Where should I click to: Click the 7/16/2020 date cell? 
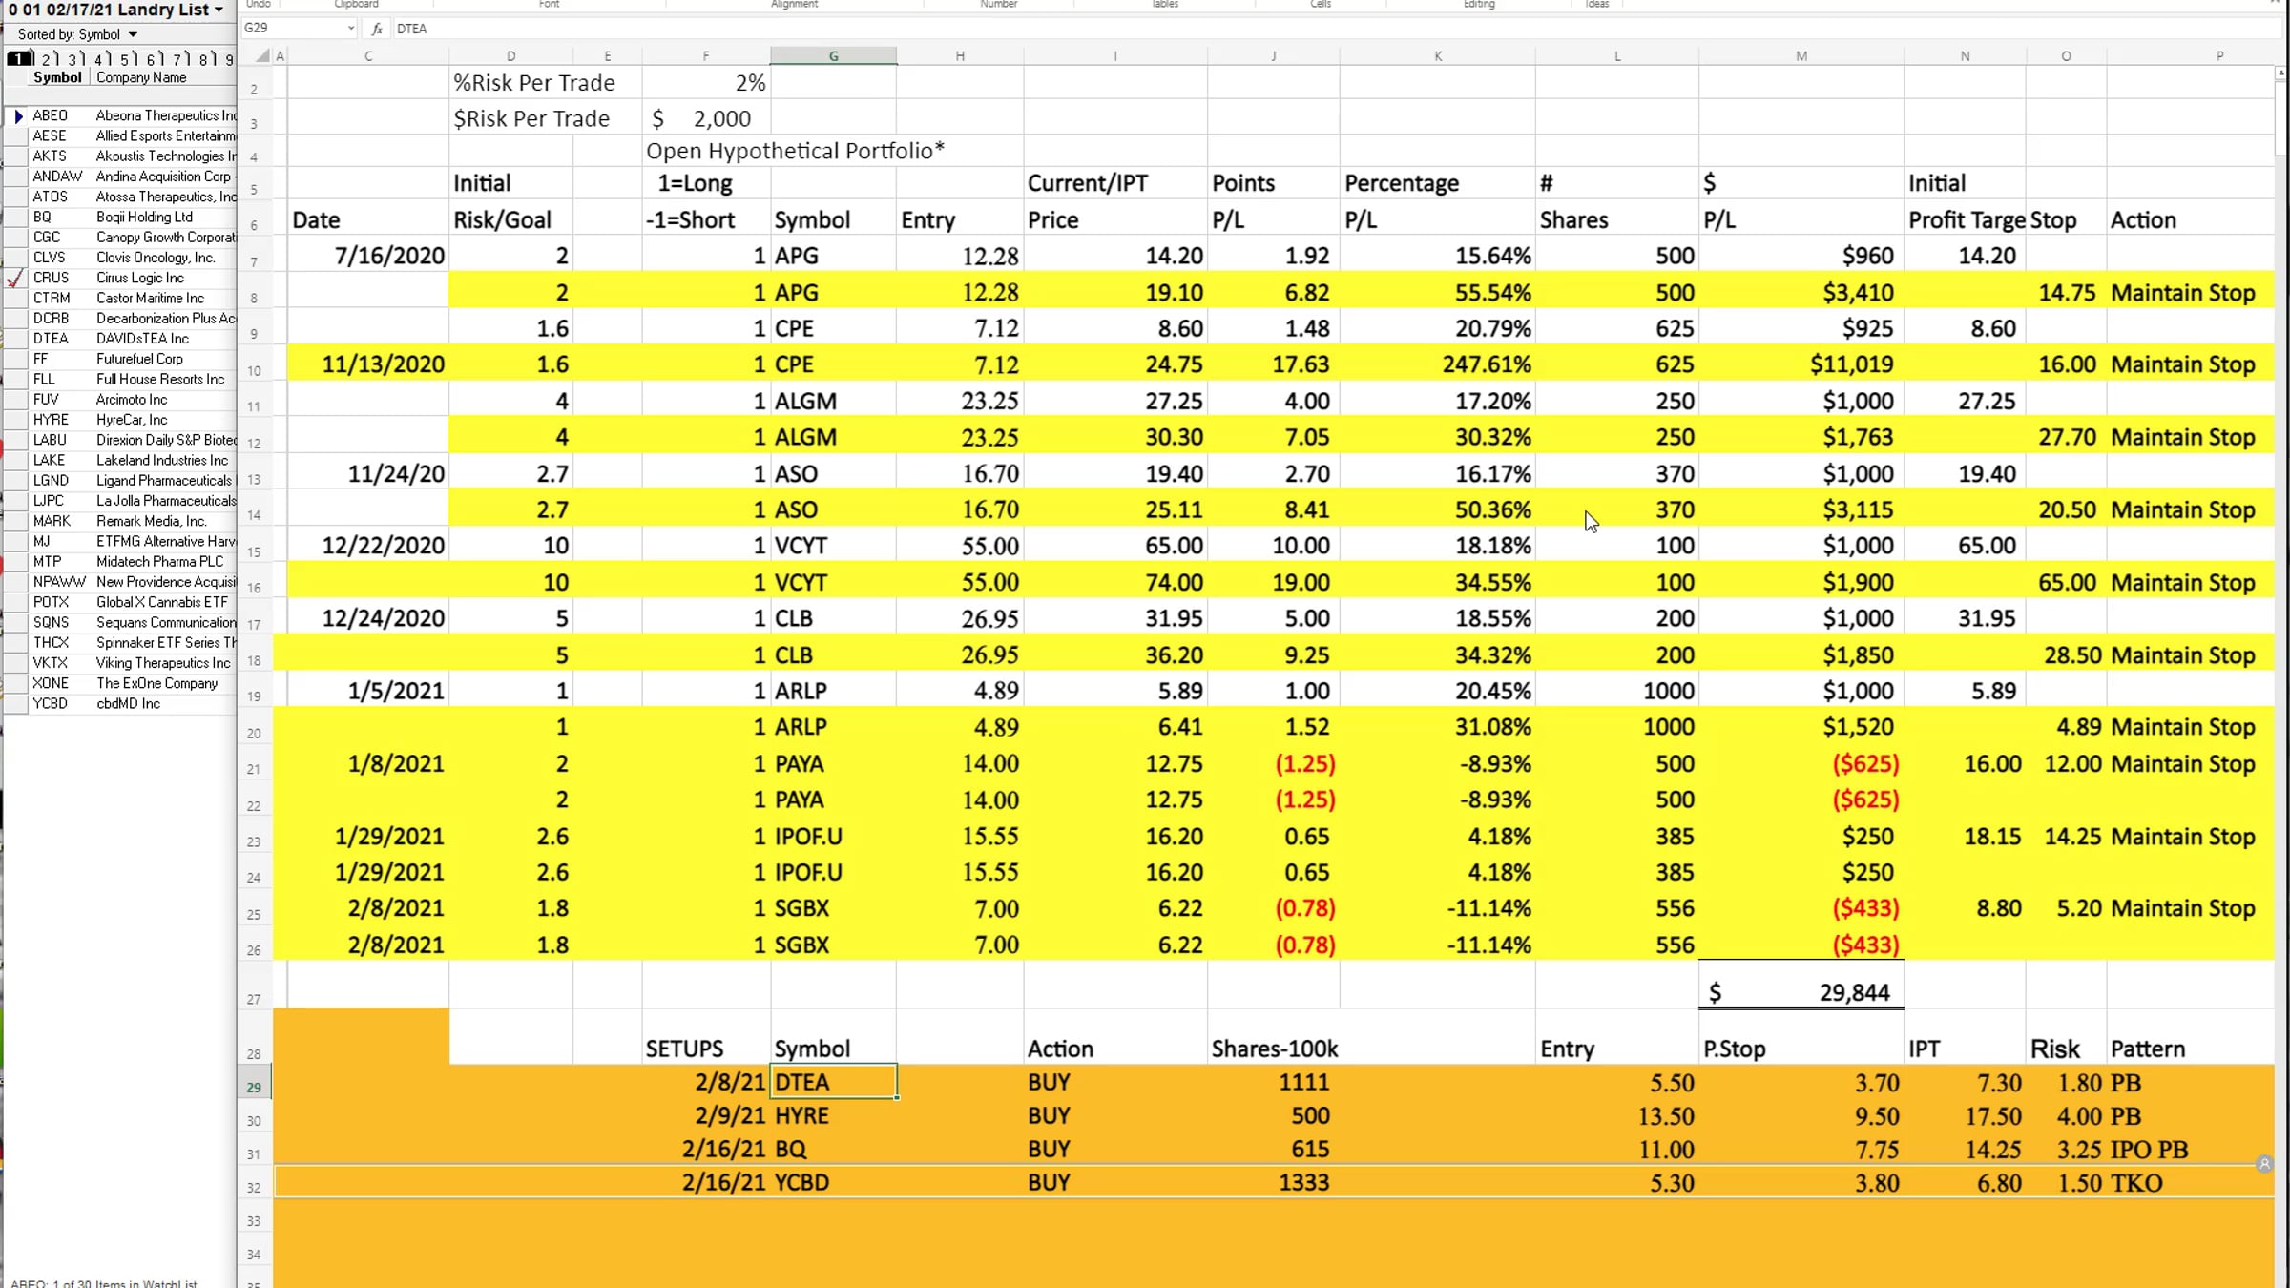[368, 256]
